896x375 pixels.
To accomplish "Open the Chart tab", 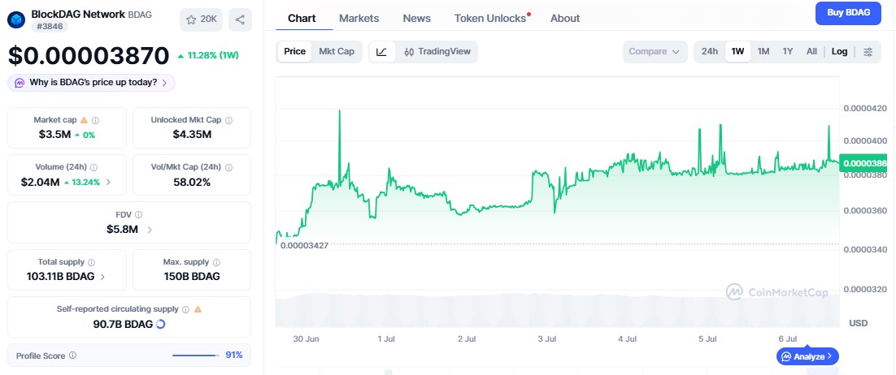I will (302, 19).
